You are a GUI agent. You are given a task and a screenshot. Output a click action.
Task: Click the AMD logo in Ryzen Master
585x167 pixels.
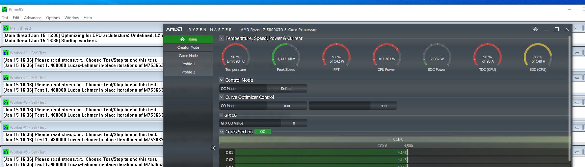(x=174, y=29)
